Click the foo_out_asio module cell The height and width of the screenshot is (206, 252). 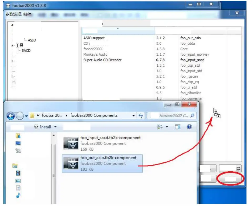click(x=191, y=38)
